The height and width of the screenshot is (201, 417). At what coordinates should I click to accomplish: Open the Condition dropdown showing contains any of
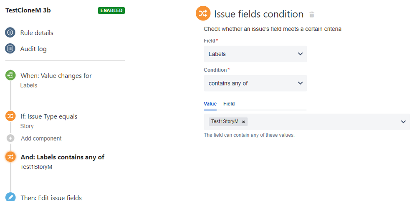(255, 83)
